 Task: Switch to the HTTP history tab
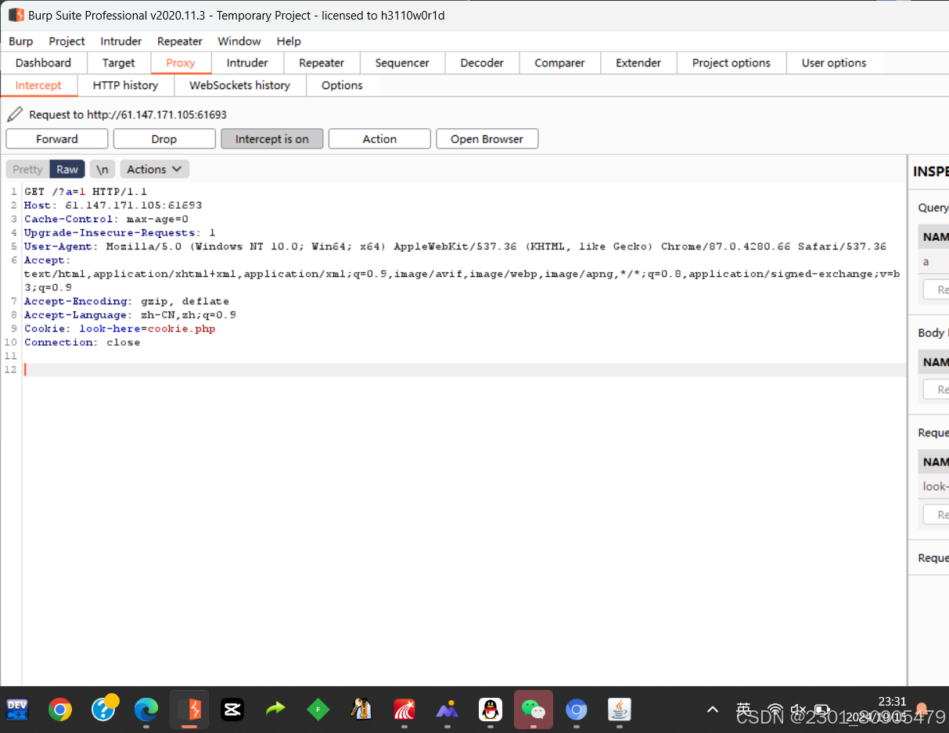pos(125,85)
